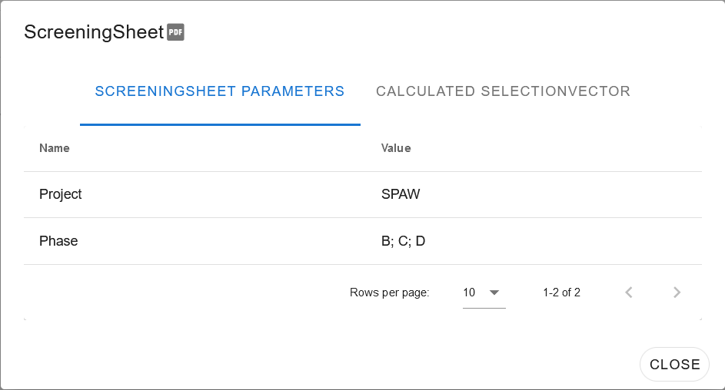
Task: Click the blue active tab indicator line
Action: 220,124
